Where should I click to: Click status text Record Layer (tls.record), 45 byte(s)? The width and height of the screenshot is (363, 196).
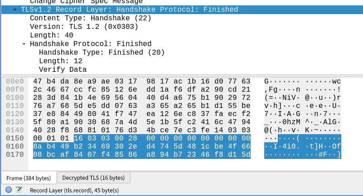click(74, 190)
